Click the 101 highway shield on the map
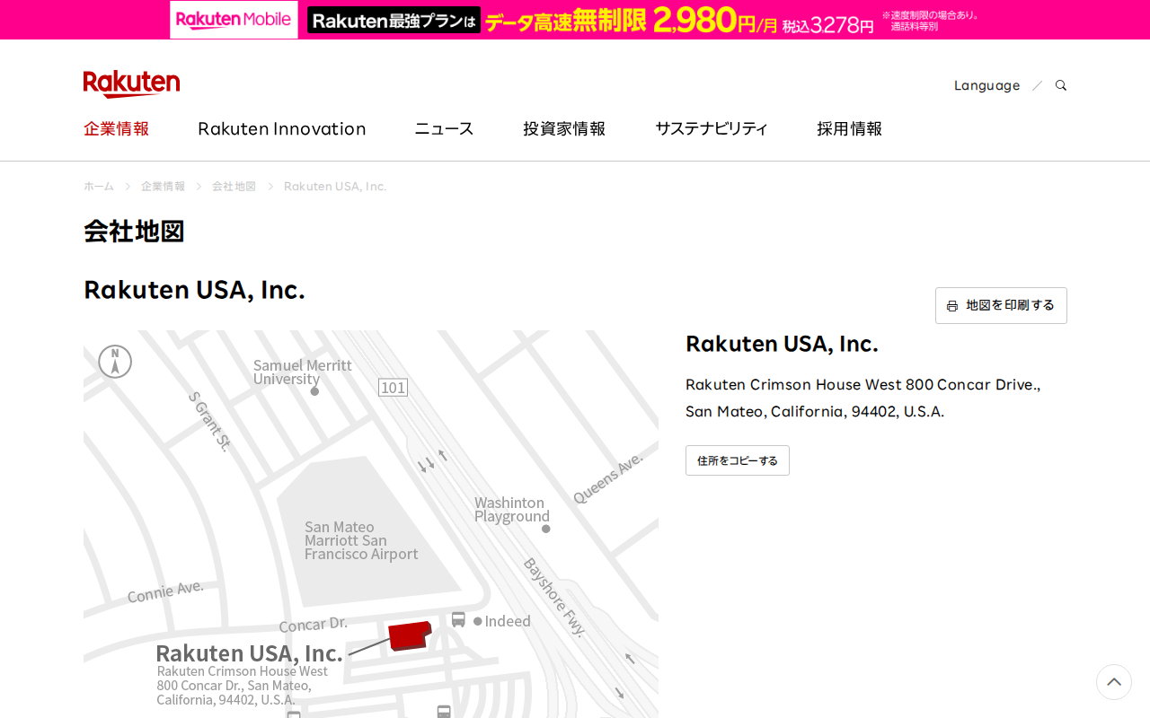1150x718 pixels. tap(393, 388)
